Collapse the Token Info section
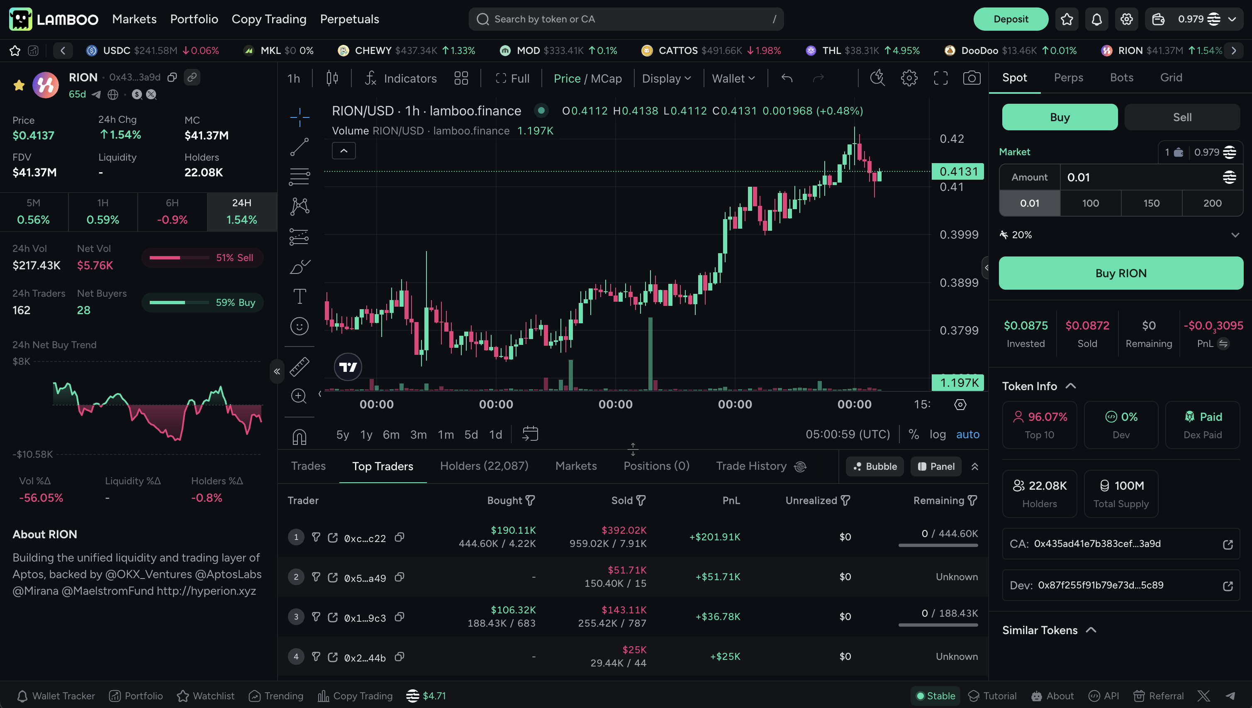The height and width of the screenshot is (708, 1252). (1071, 386)
